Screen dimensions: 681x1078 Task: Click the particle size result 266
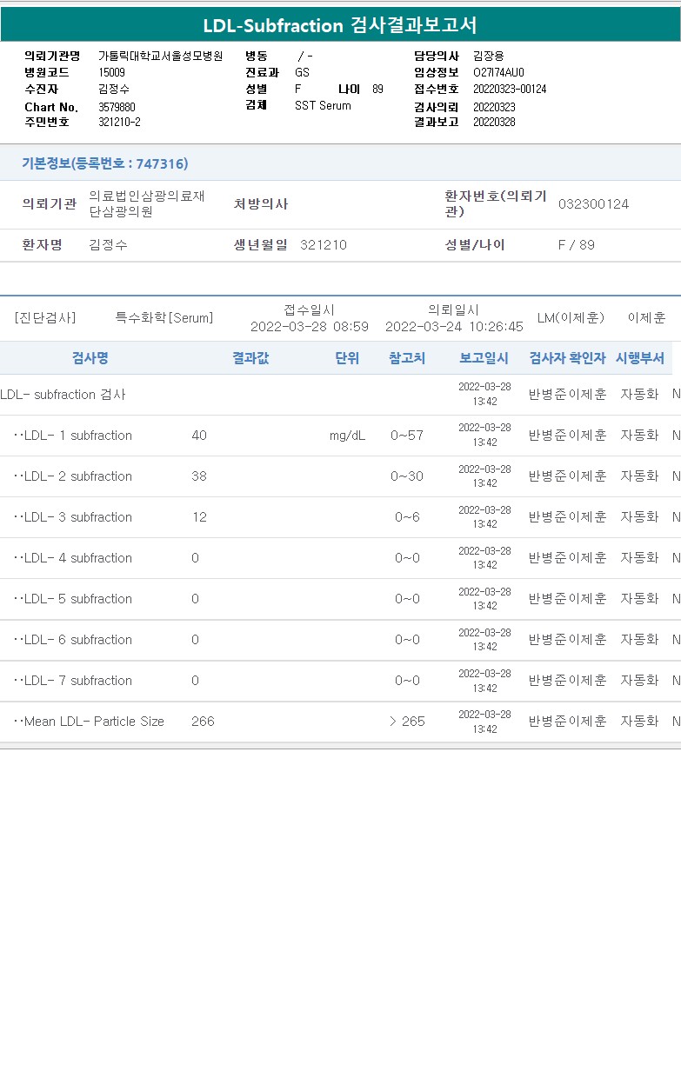[203, 722]
